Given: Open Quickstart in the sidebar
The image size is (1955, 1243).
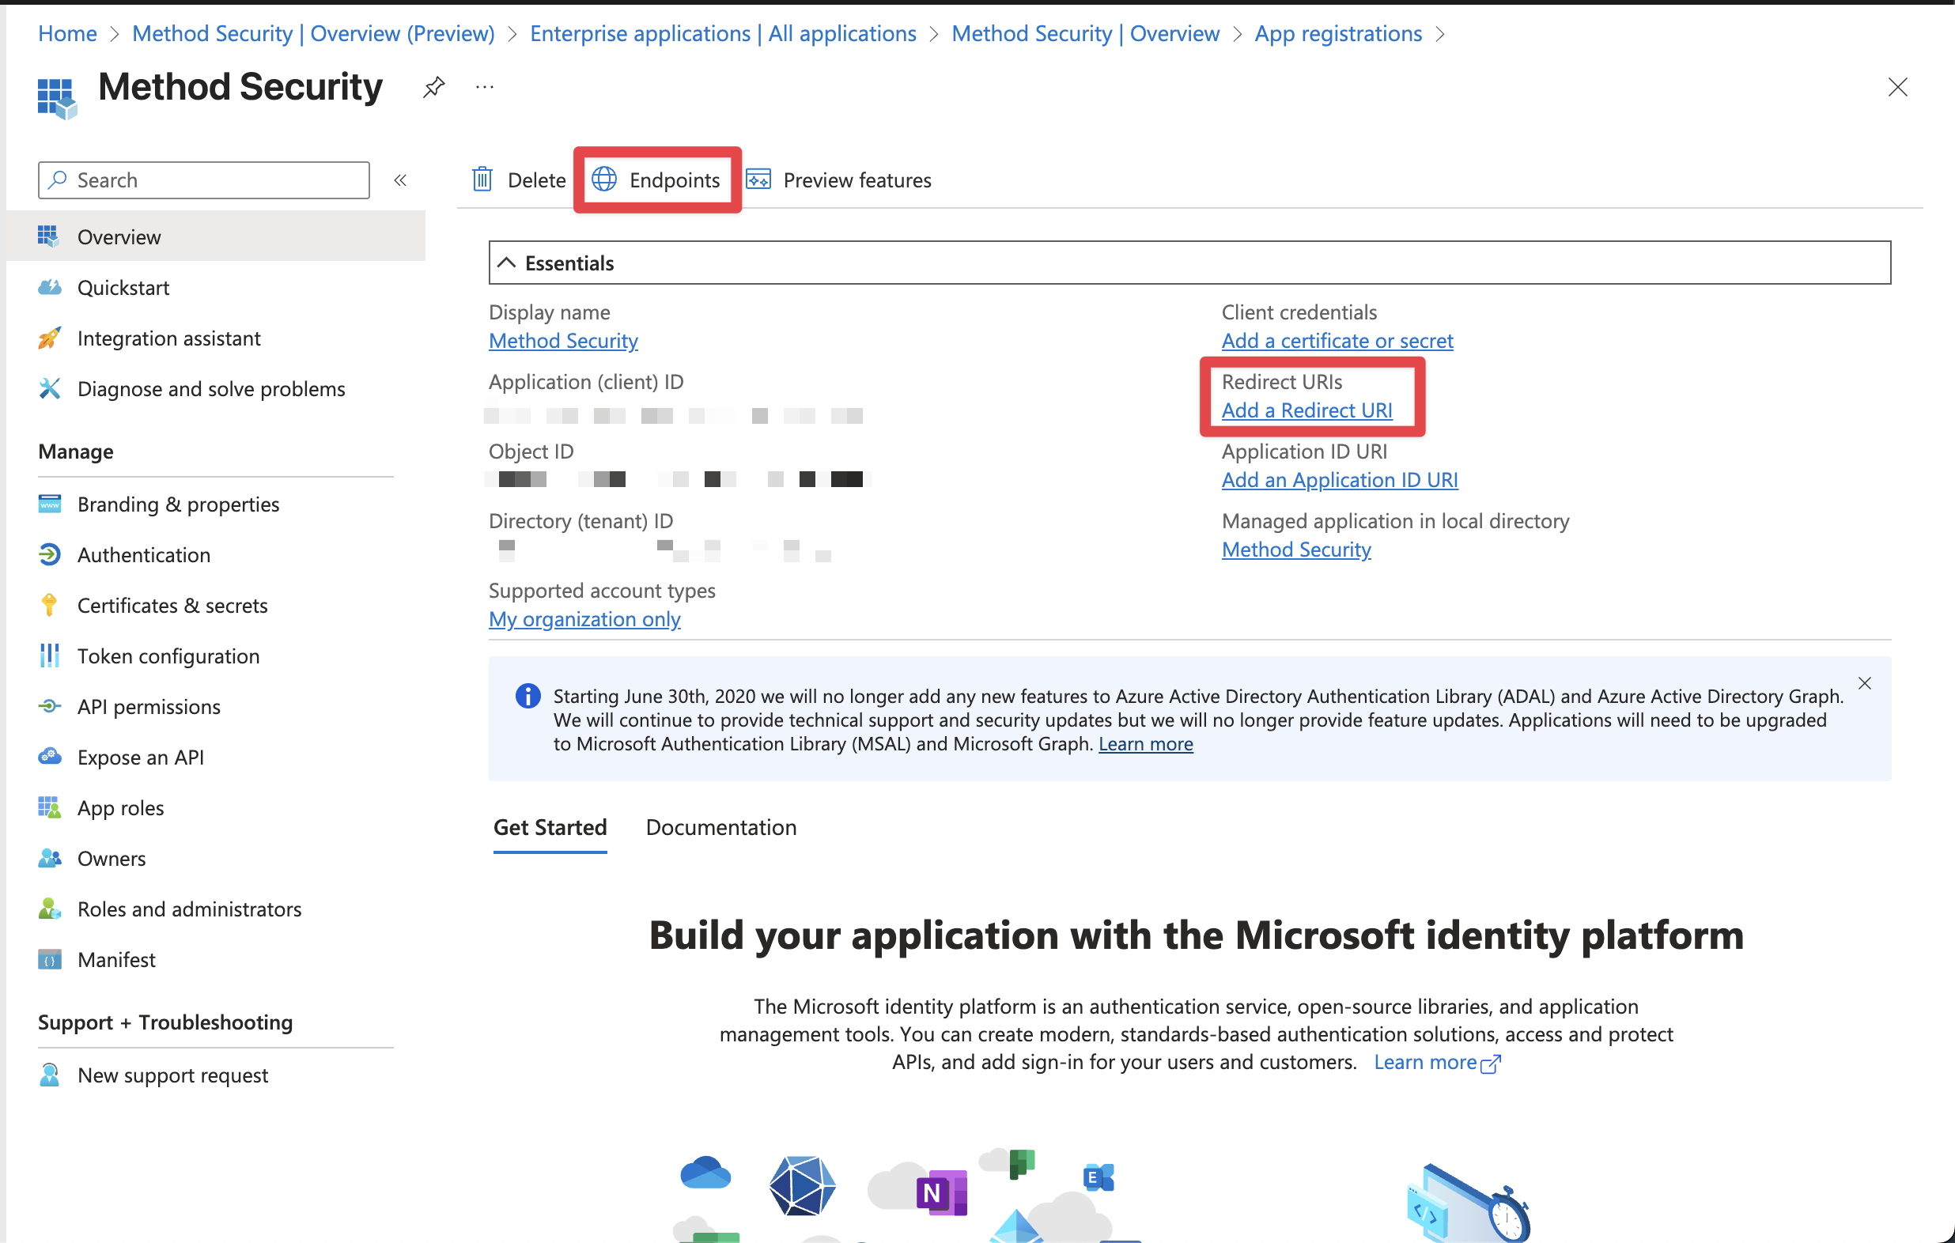Looking at the screenshot, I should (123, 287).
